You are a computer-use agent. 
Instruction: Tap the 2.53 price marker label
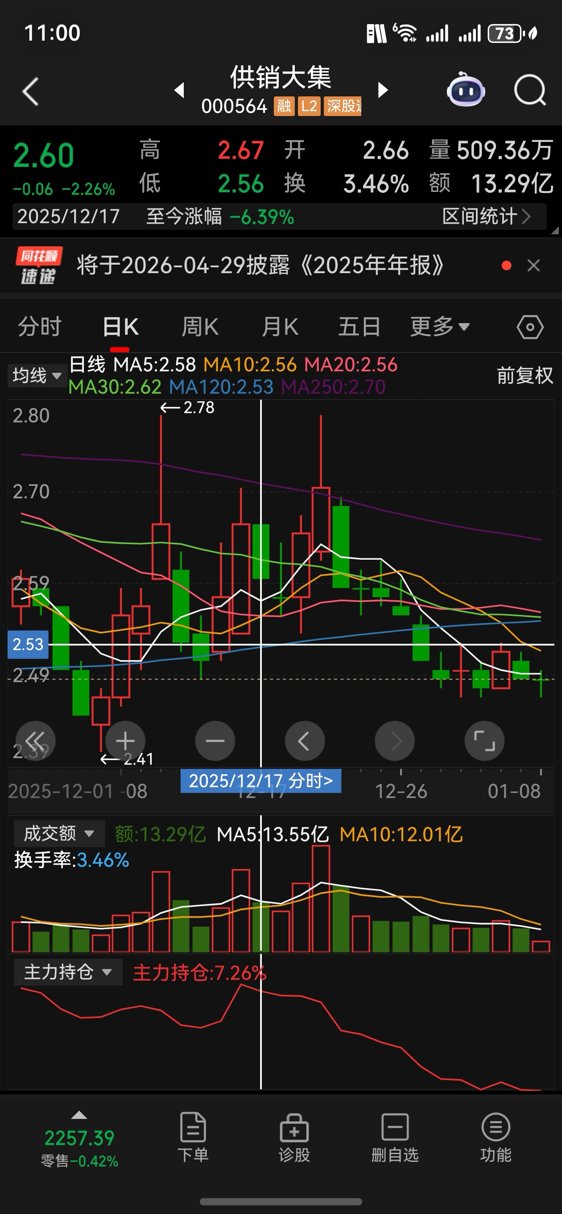28,644
